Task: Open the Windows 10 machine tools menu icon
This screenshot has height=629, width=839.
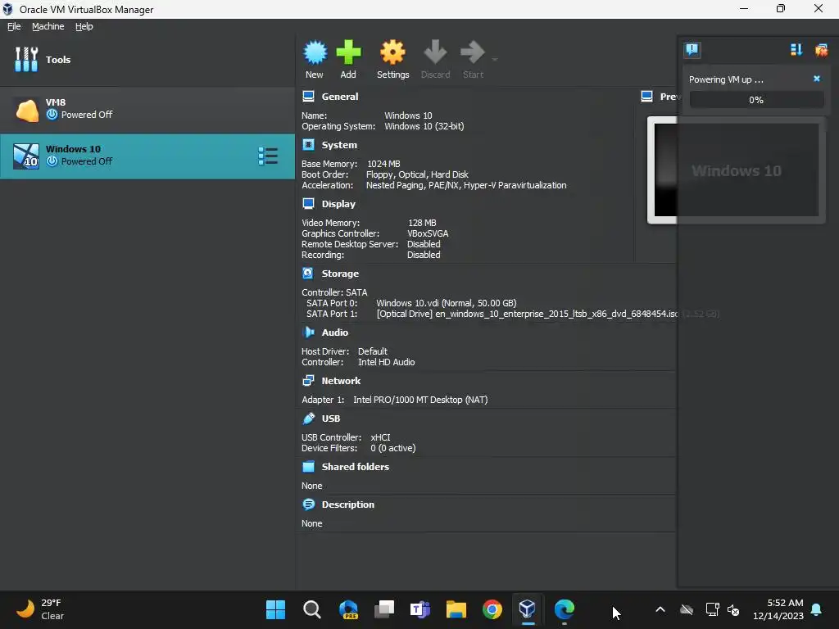Action: [x=268, y=156]
